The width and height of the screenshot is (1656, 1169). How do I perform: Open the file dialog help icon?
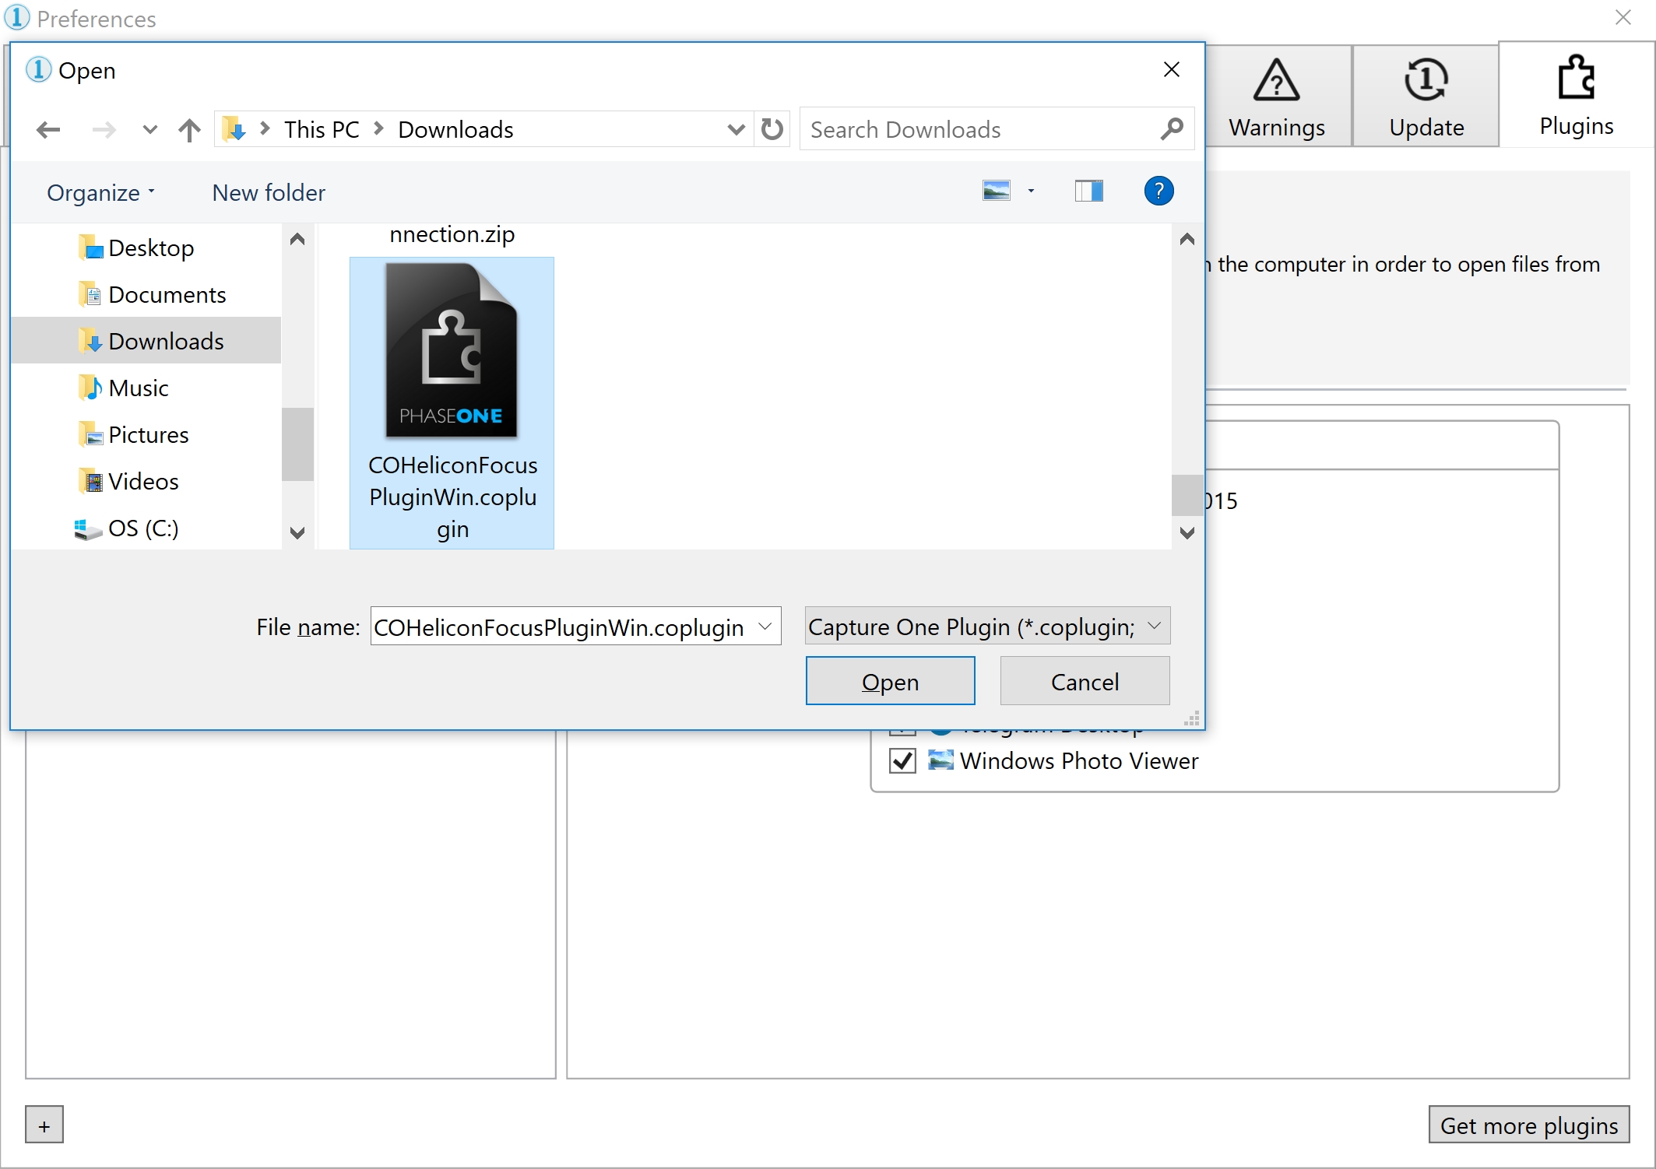click(x=1158, y=191)
